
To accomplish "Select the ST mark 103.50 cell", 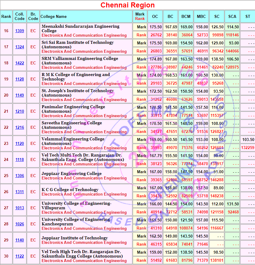I will tap(248, 140).
